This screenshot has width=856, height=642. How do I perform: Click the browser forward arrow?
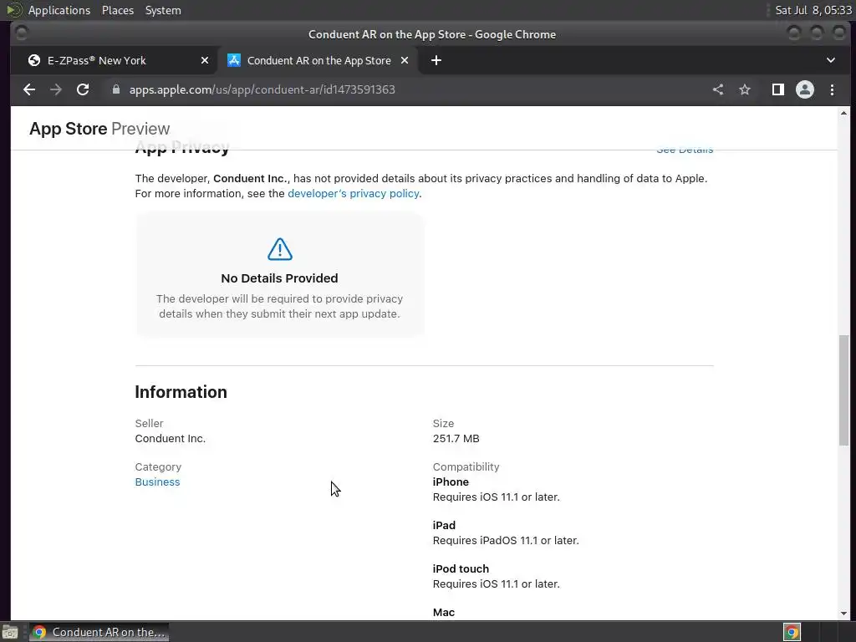coord(56,89)
